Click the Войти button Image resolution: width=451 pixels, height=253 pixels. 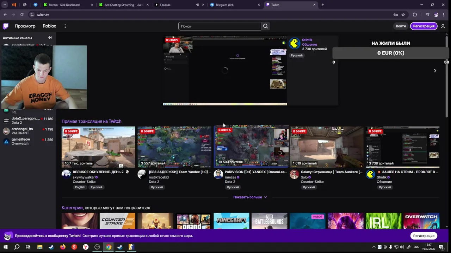coord(401,26)
